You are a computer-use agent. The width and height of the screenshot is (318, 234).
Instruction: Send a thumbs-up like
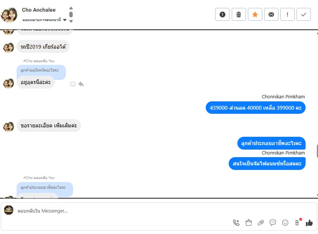click(x=309, y=223)
